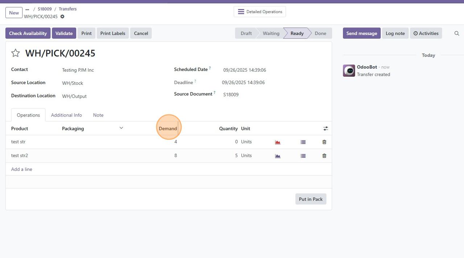464x258 pixels.
Task: Switch to the Note tab
Action: pos(98,115)
